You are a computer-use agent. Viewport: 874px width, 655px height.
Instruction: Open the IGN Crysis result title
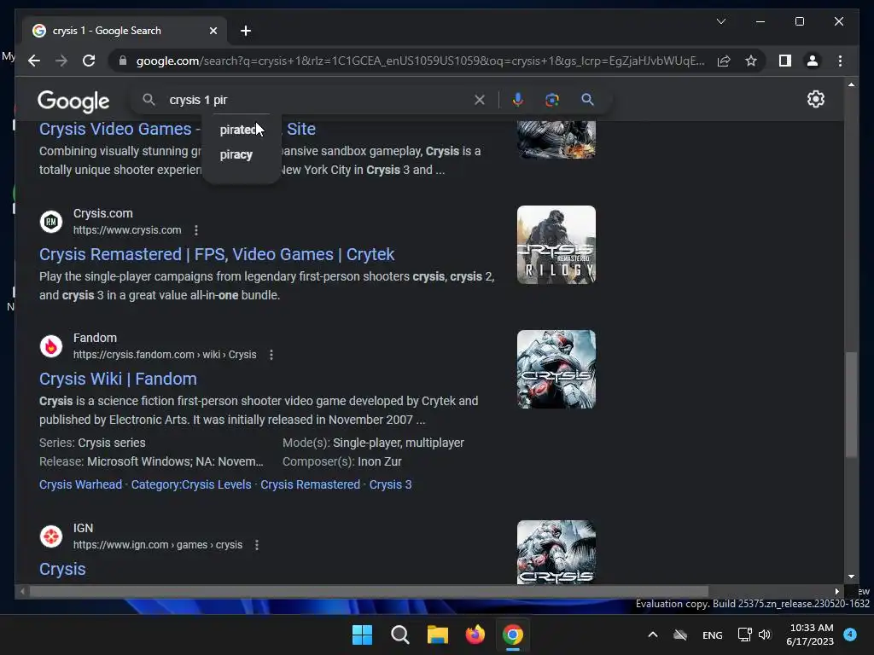[x=62, y=569]
